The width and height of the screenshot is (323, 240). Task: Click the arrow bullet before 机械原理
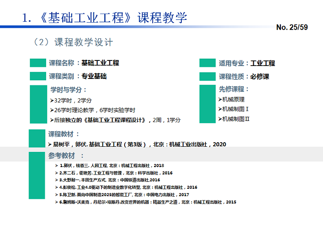(220, 99)
